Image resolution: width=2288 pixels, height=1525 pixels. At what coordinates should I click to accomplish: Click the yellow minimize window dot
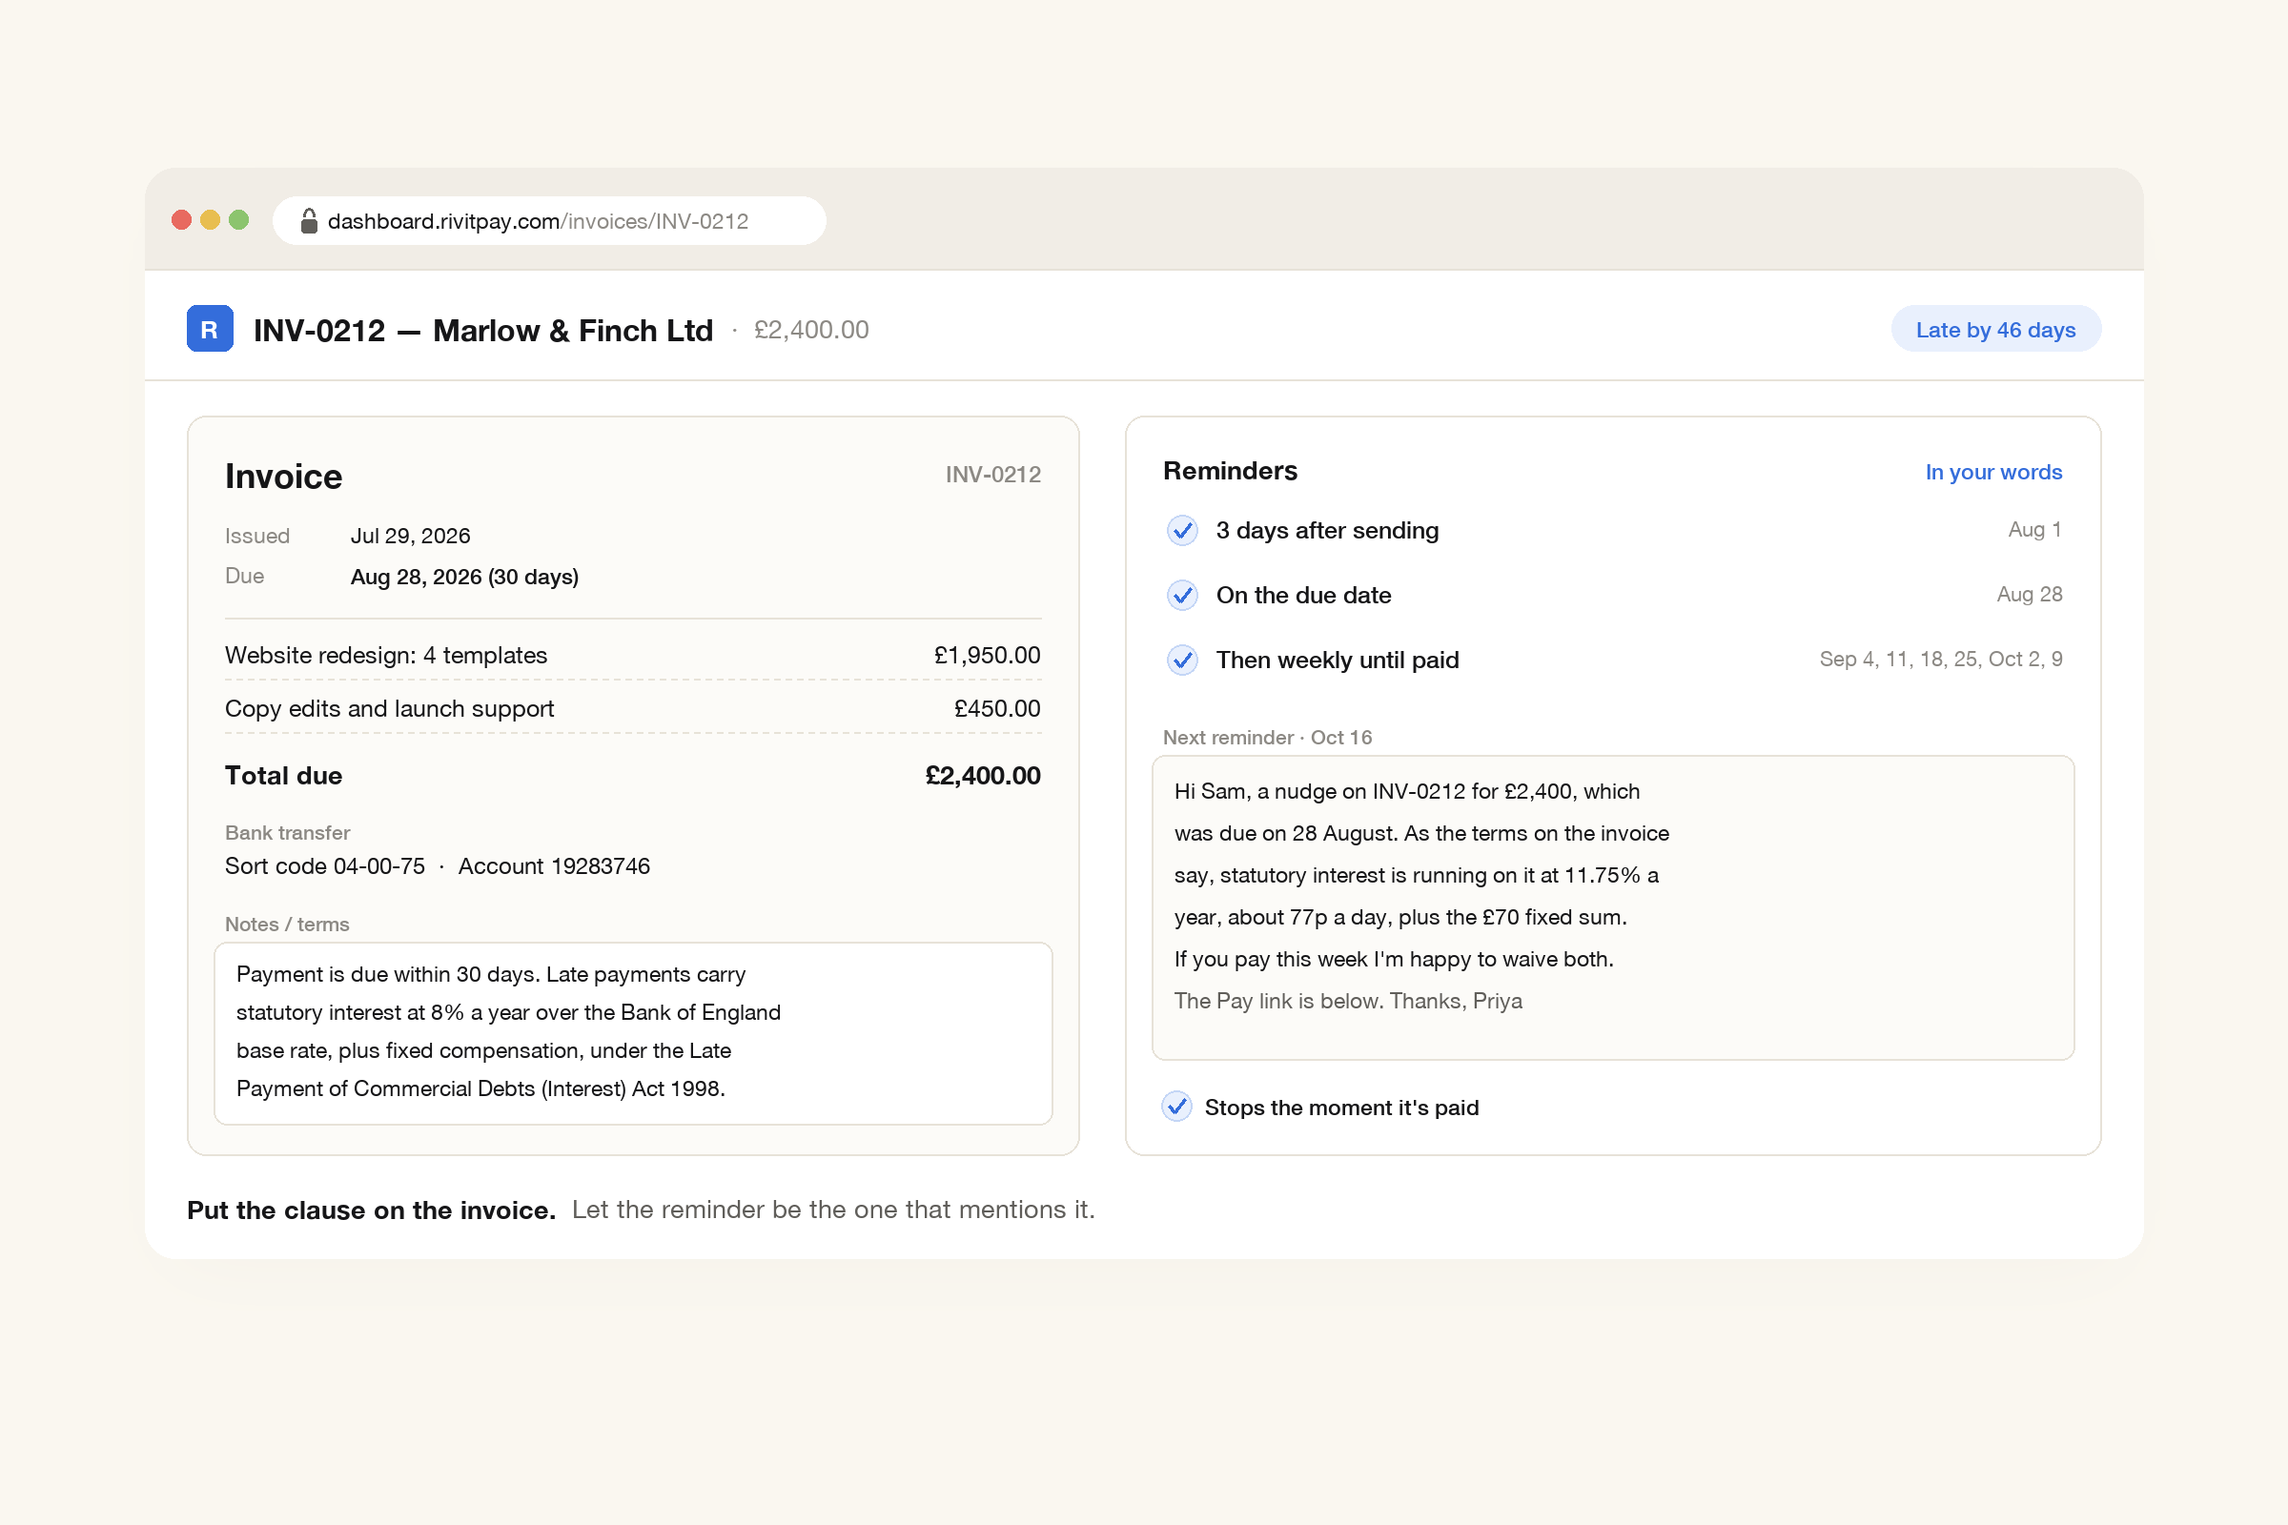[210, 220]
